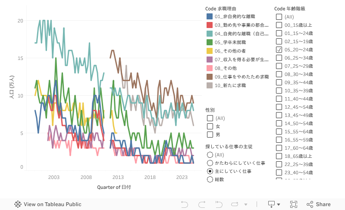Uncheck the 05_20〜24歳 age checkbox
This screenshot has width=345, height=210.
(x=279, y=50)
